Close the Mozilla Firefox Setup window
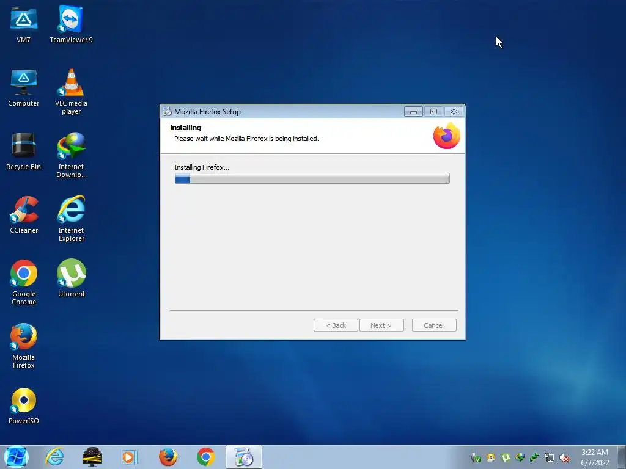 coord(454,112)
